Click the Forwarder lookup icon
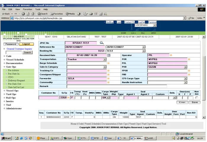The image size is (207, 142). click(x=109, y=78)
